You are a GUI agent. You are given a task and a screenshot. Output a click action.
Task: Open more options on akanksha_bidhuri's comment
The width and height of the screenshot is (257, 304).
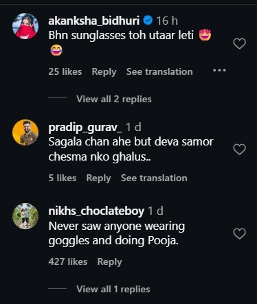[219, 70]
